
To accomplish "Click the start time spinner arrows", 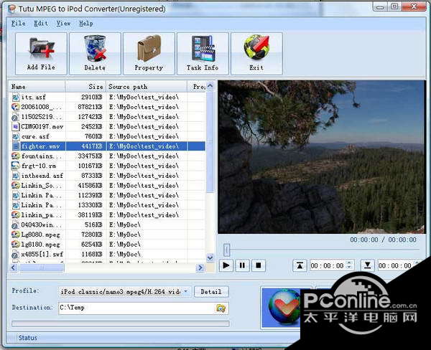I will pos(349,265).
